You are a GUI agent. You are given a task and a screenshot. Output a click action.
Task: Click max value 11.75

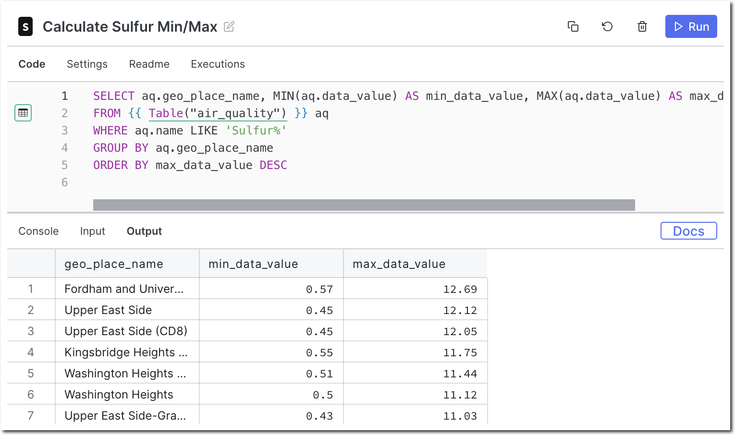tap(460, 352)
